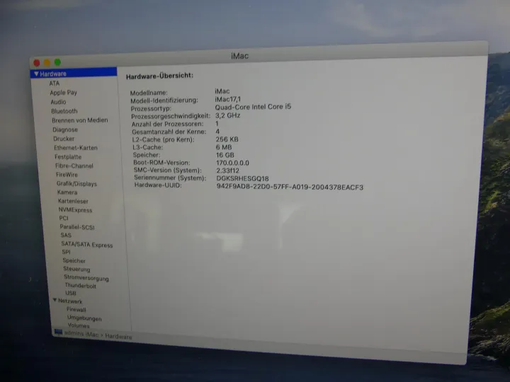Select Festplatte in the sidebar
This screenshot has height=382, width=510.
(x=68, y=157)
